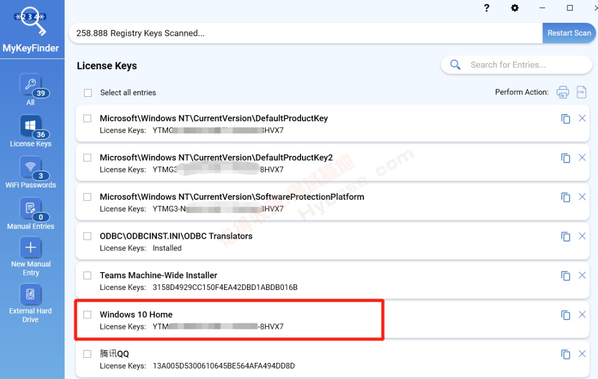Click the QQ key 13A005D5300610645BE564AFA494DD8D
598x379 pixels.
pyautogui.click(x=224, y=366)
